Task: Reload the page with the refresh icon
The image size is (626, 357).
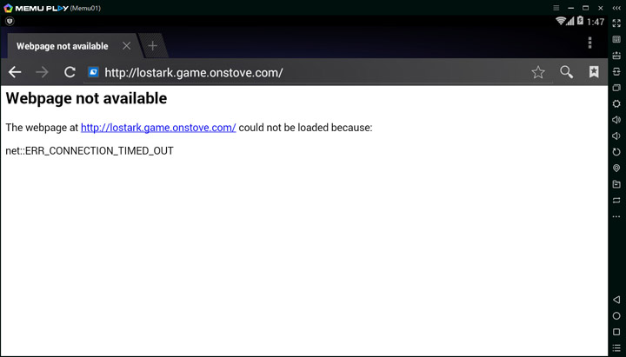Action: point(70,72)
